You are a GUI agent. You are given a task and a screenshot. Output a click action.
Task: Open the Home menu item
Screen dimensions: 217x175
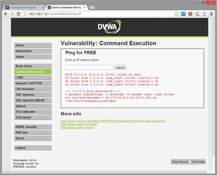point(33,45)
